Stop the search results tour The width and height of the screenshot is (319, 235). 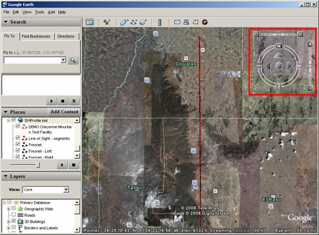pyautogui.click(x=63, y=101)
